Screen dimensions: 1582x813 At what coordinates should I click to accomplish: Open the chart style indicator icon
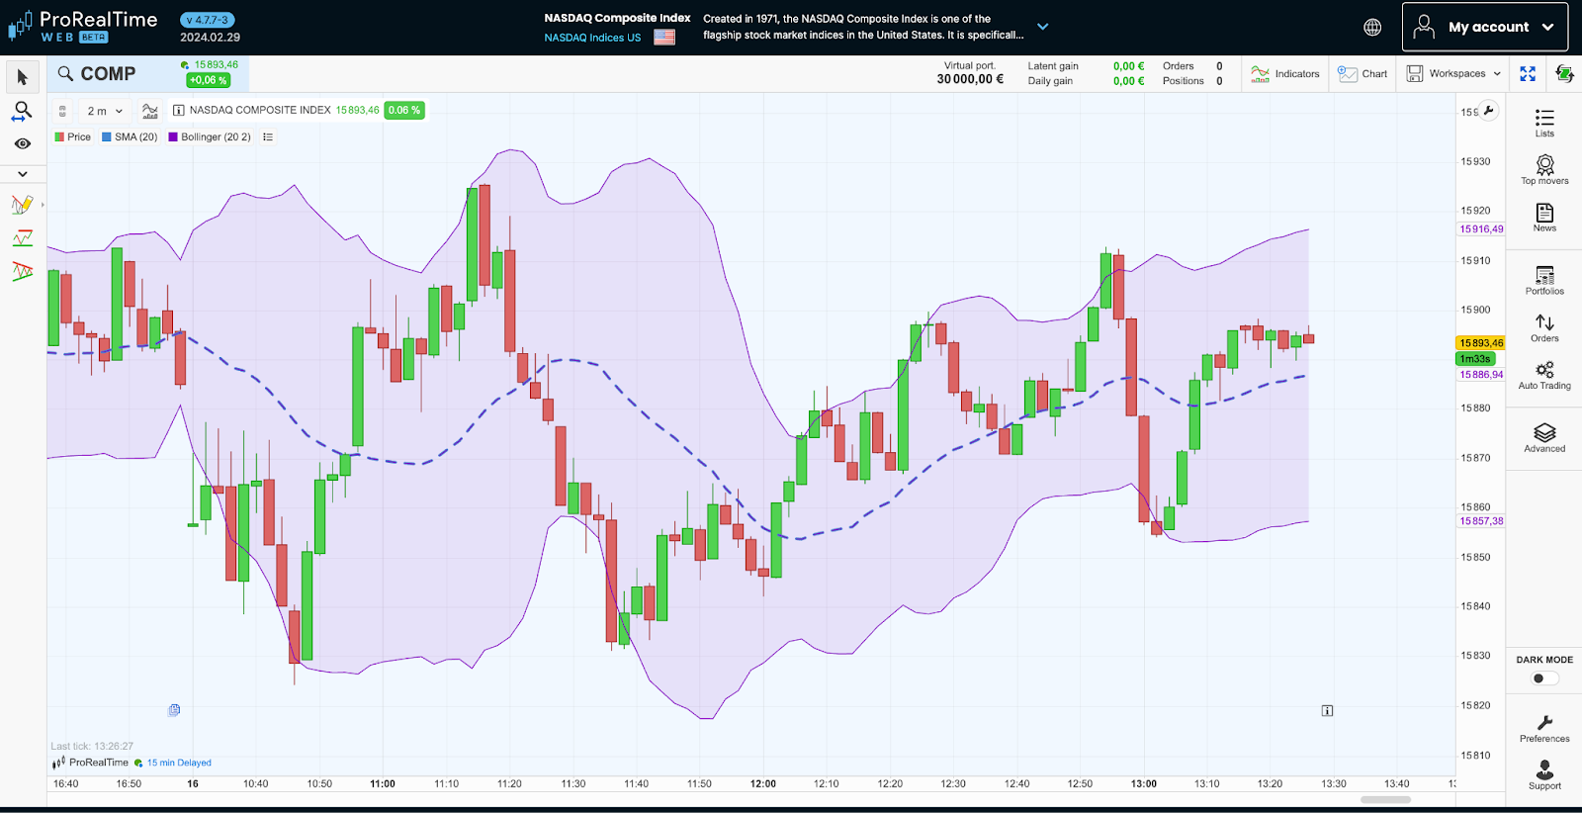click(x=150, y=111)
